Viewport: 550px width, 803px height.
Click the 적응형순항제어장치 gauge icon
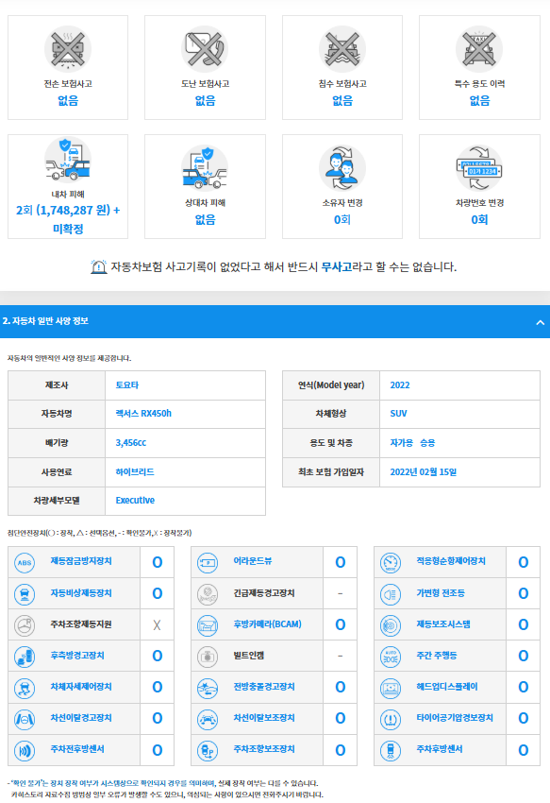pyautogui.click(x=391, y=562)
